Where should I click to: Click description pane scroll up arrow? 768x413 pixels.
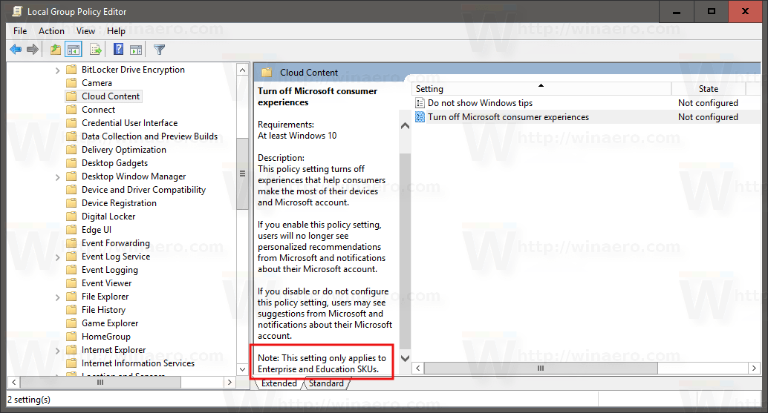[x=405, y=126]
